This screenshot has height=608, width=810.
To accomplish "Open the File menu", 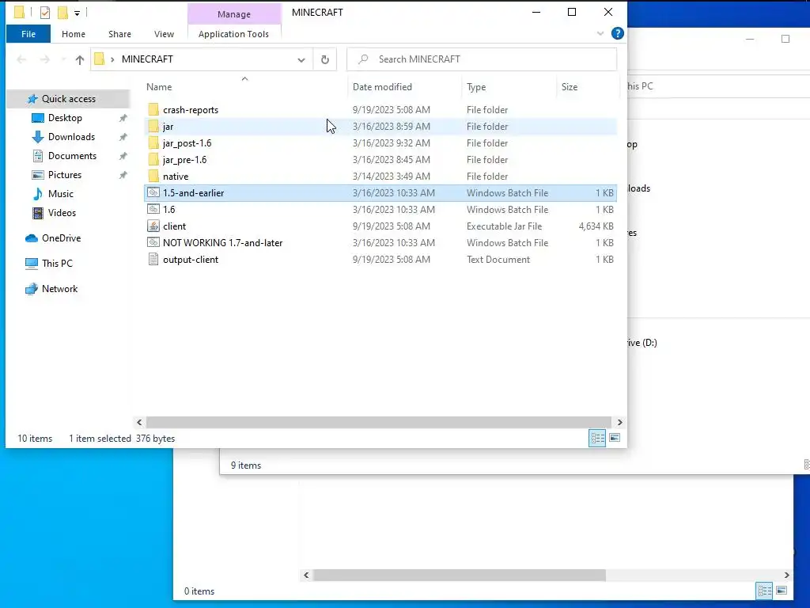I will 28,34.
